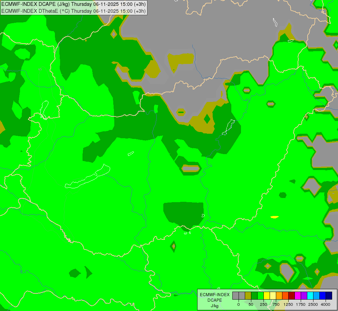Click the bright yellow legend swatch
Viewport: 338px width, 311px height.
267,296
